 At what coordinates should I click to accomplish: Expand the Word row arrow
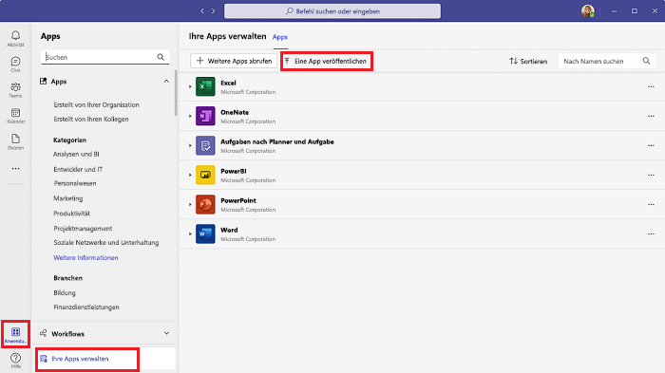coord(190,234)
